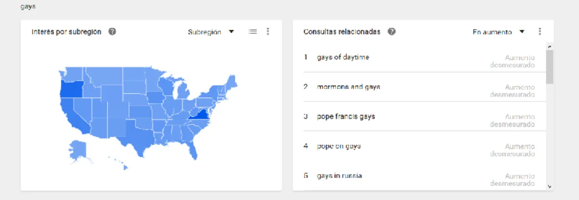Click scrollbar down arrow in related queries
The height and width of the screenshot is (200, 579).
pos(550,187)
